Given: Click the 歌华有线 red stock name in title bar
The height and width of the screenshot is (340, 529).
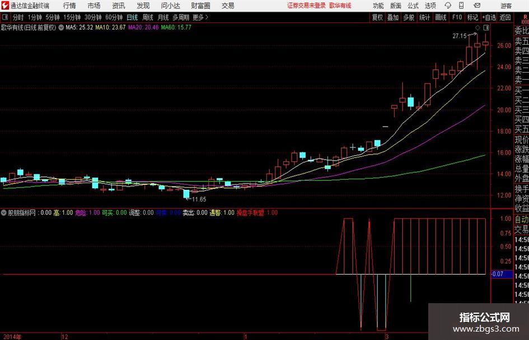Looking at the screenshot, I should (340, 6).
